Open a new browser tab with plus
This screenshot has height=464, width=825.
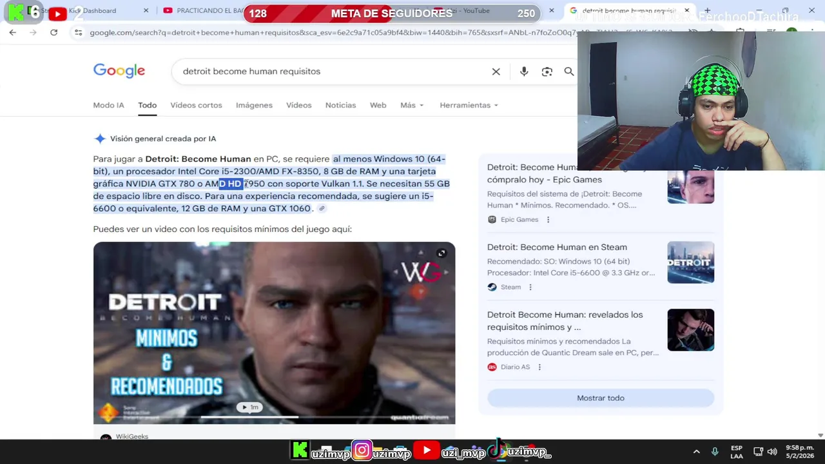click(x=707, y=10)
